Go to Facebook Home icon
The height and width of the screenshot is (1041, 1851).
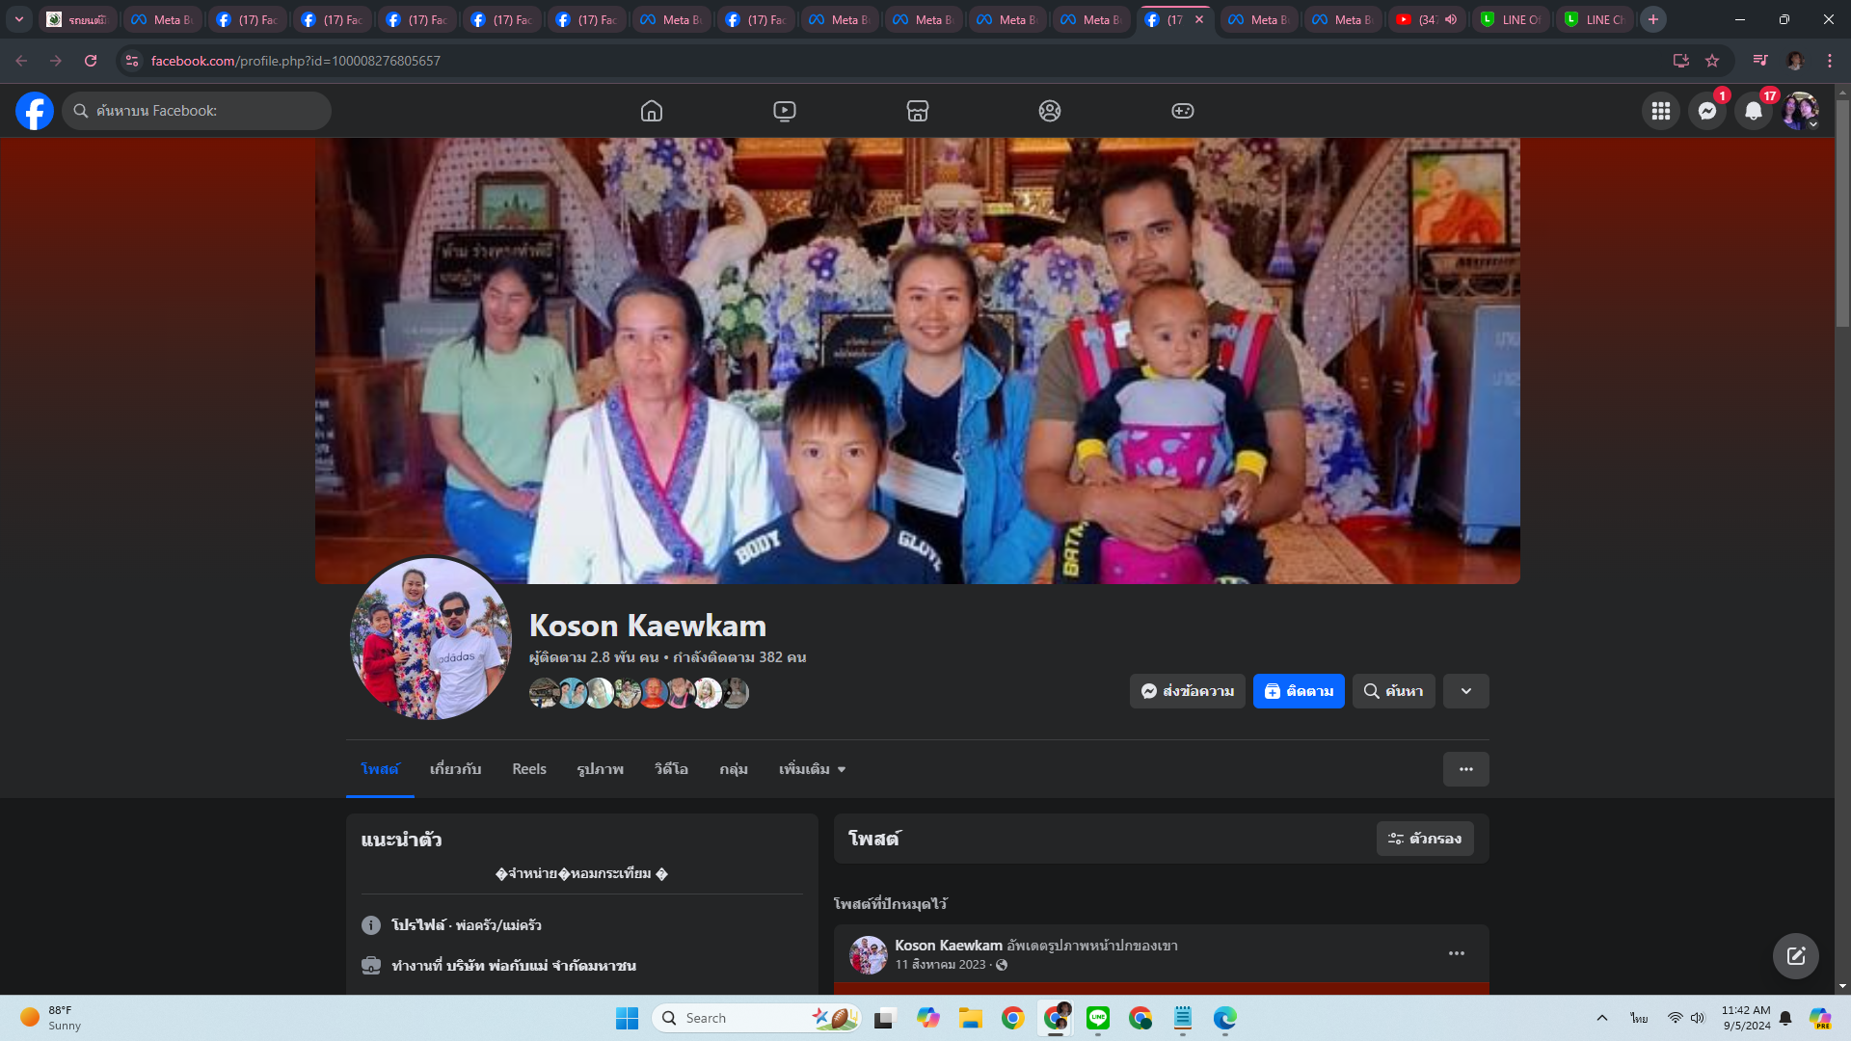pos(652,111)
